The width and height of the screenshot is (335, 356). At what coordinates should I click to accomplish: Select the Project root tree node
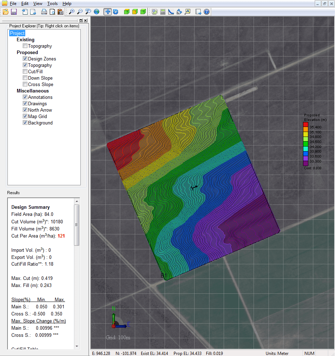(x=17, y=33)
